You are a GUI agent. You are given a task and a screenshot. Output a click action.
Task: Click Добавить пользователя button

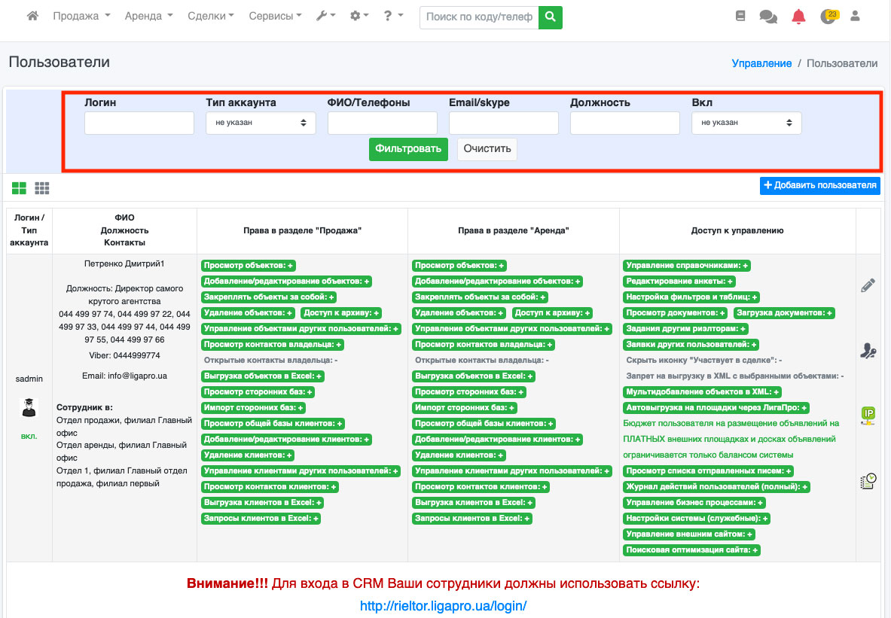819,185
